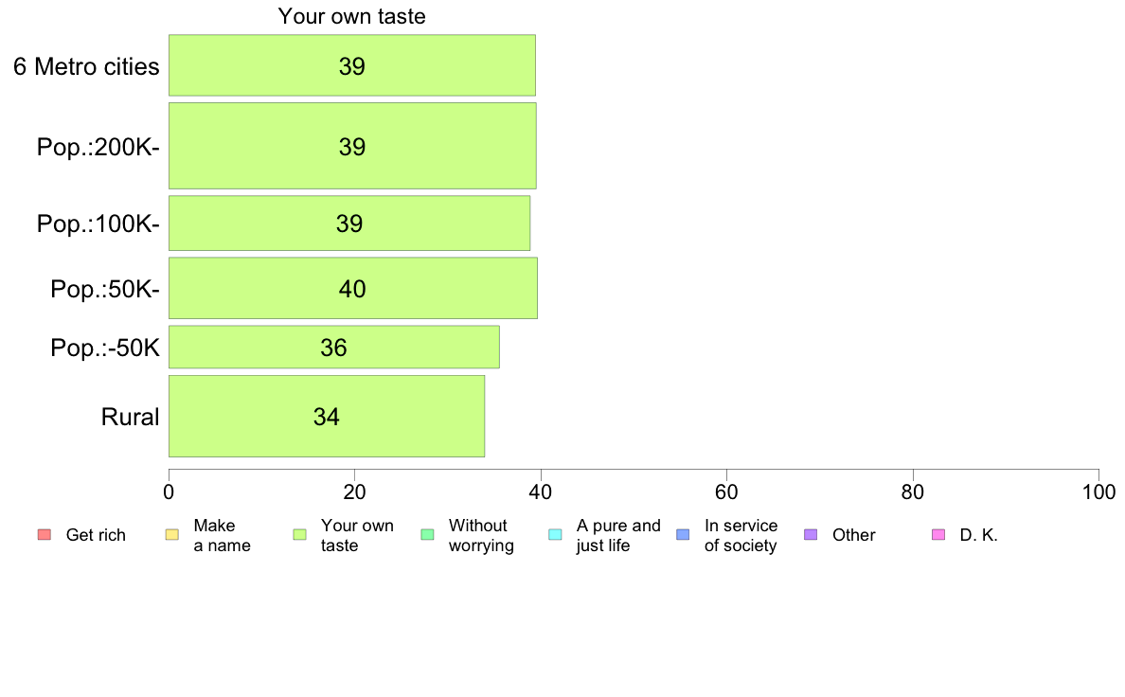Click the 100 tick label on axis
Screen dimensions: 1125x697
pos(1098,491)
